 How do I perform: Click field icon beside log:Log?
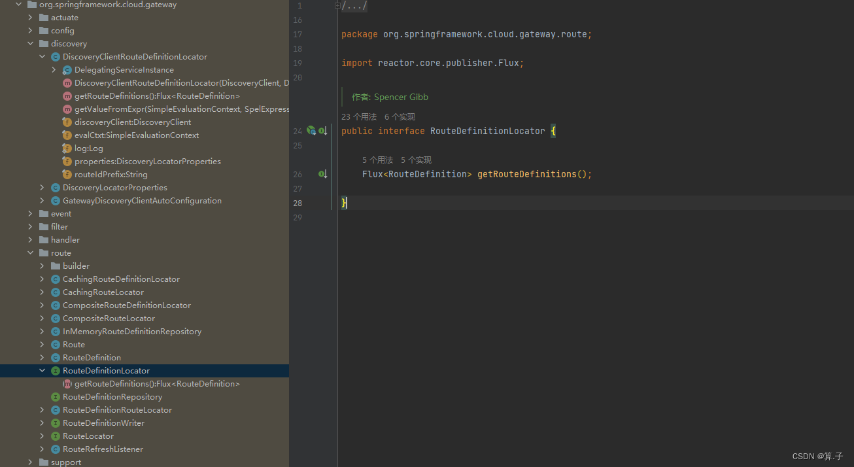[x=67, y=148]
